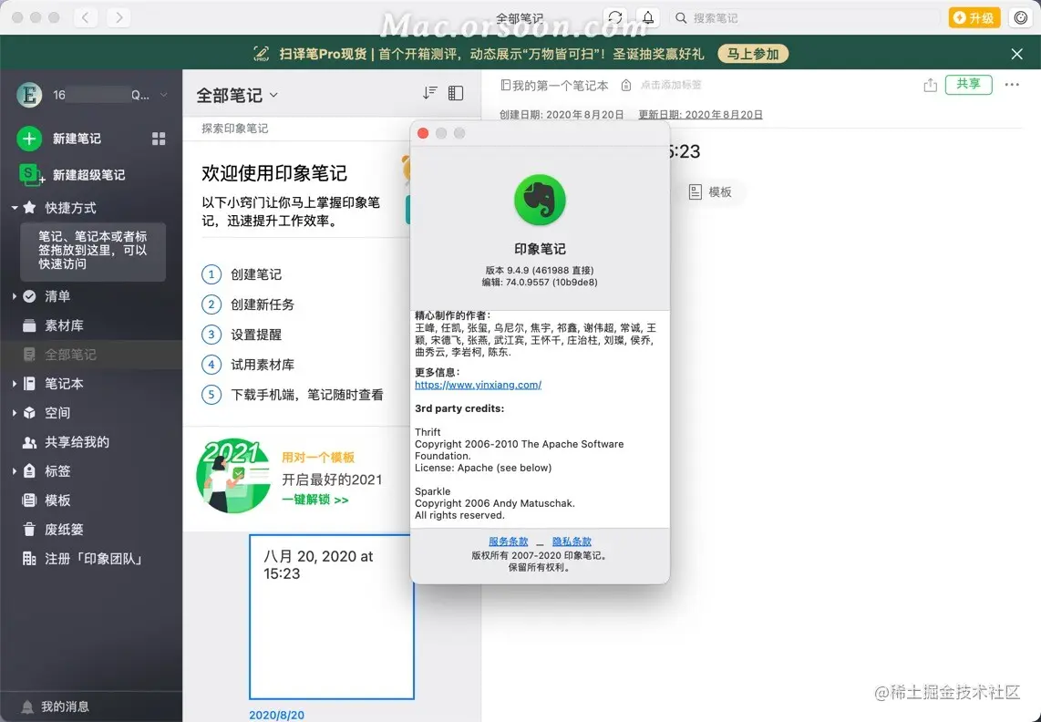Open the sort options icon in the note list
This screenshot has width=1041, height=722.
(x=430, y=93)
